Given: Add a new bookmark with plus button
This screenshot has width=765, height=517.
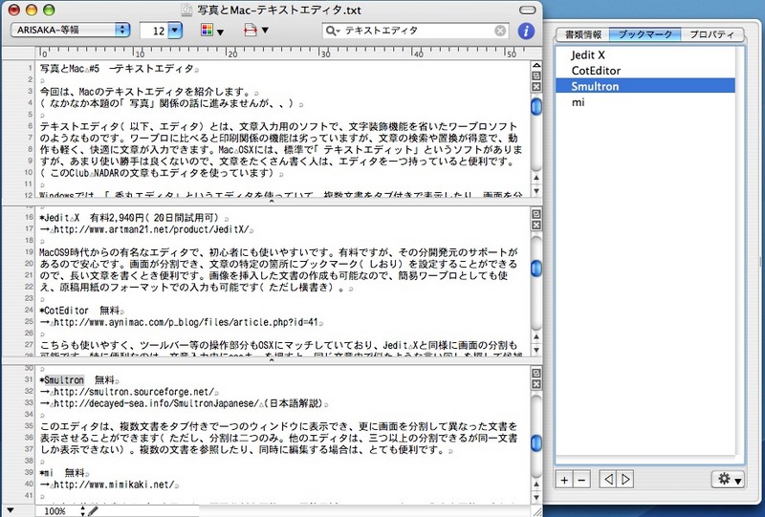Looking at the screenshot, I should click(x=564, y=480).
